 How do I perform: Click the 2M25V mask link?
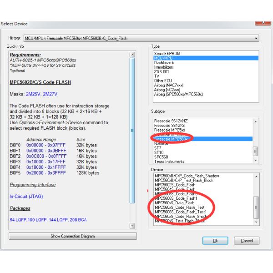(x=34, y=94)
